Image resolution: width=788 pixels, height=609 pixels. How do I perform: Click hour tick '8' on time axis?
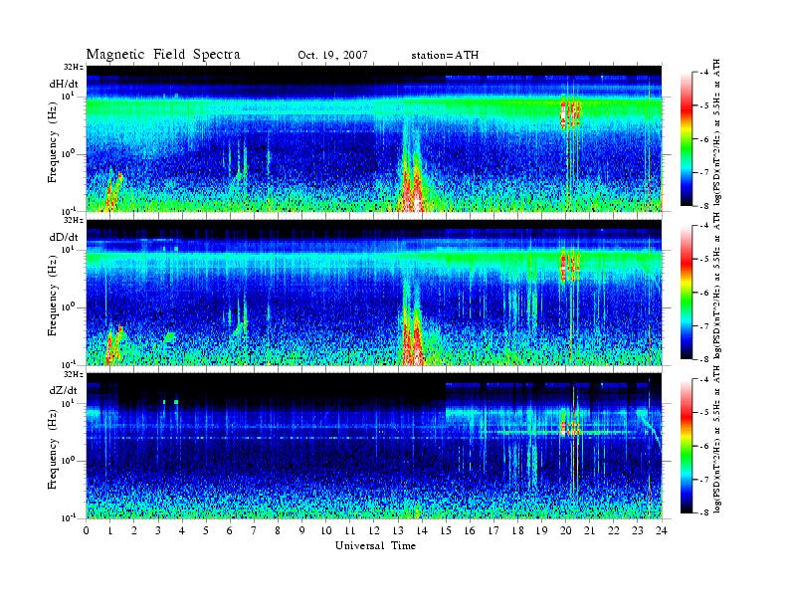(x=278, y=530)
